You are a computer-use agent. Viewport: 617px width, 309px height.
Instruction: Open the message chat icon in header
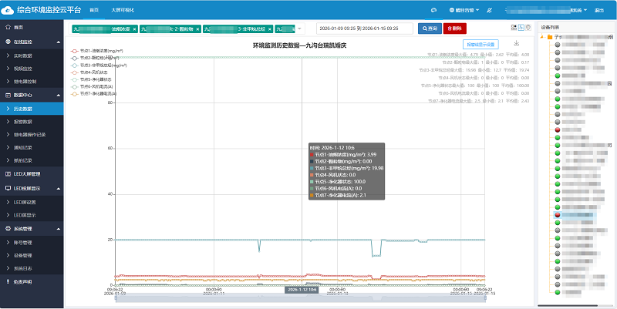tap(434, 10)
